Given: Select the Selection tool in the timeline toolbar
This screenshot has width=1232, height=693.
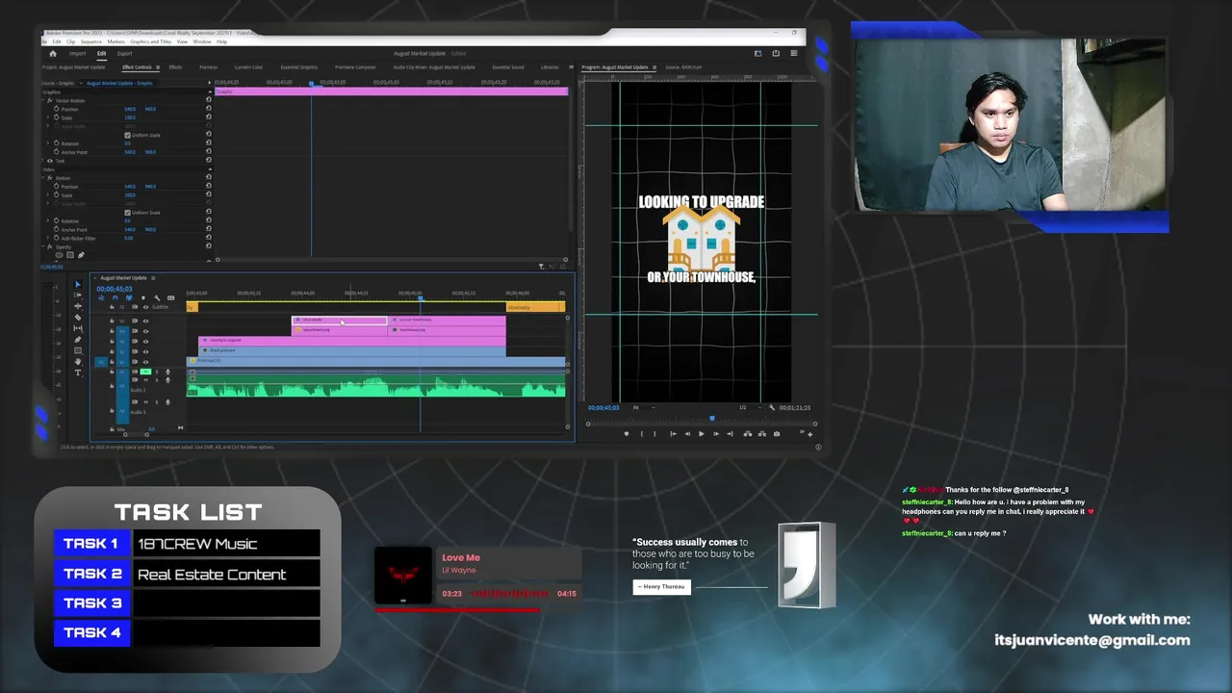Looking at the screenshot, I should tap(78, 285).
